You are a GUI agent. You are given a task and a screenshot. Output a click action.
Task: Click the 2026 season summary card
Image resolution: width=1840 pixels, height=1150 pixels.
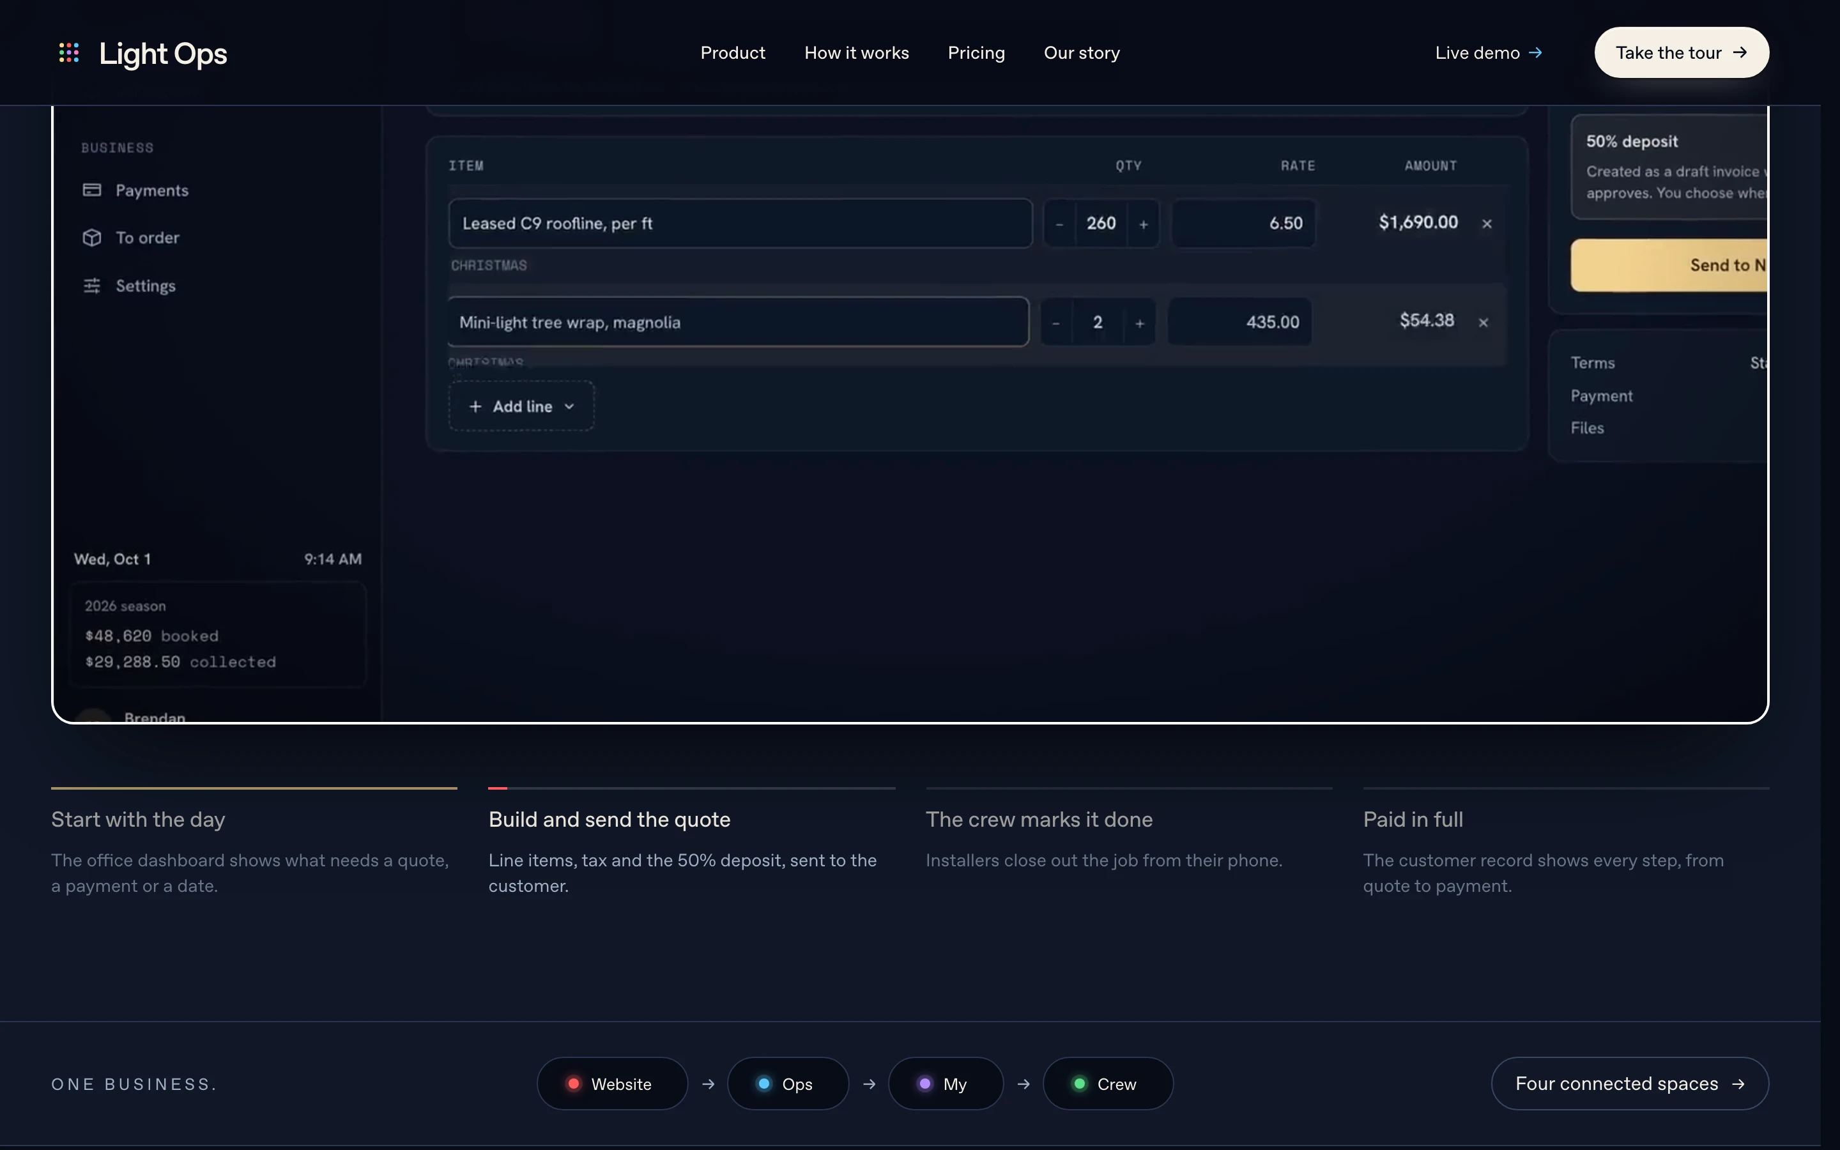(217, 635)
